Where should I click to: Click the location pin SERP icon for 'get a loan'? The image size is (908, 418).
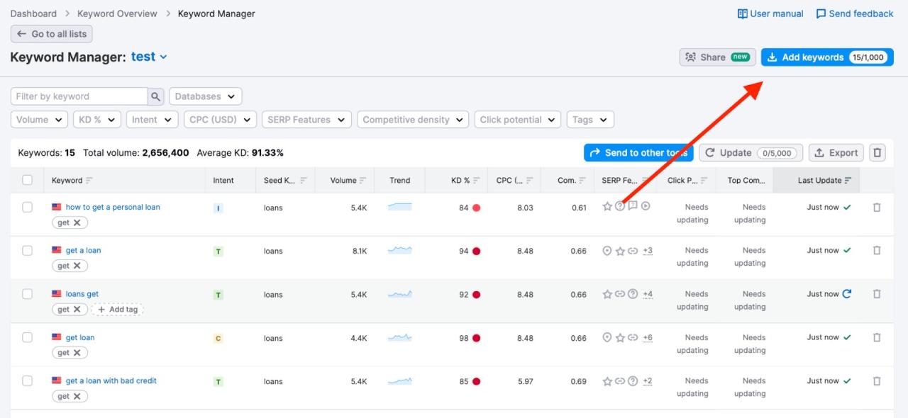pos(607,251)
